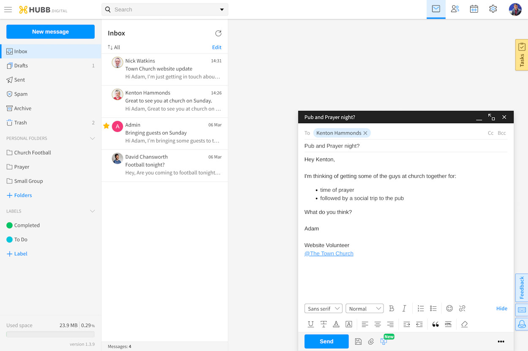This screenshot has height=351, width=528.
Task: Refresh the Inbox message list
Action: (x=218, y=33)
